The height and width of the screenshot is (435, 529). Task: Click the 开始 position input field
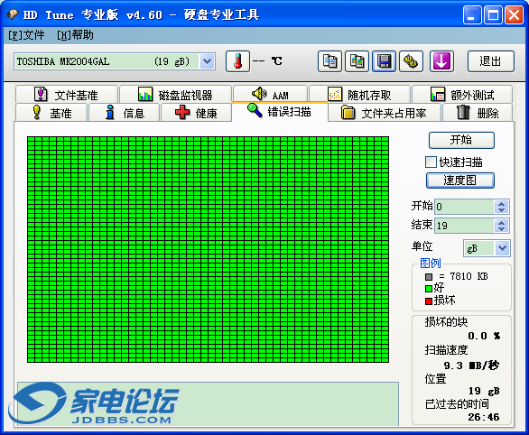click(x=465, y=207)
